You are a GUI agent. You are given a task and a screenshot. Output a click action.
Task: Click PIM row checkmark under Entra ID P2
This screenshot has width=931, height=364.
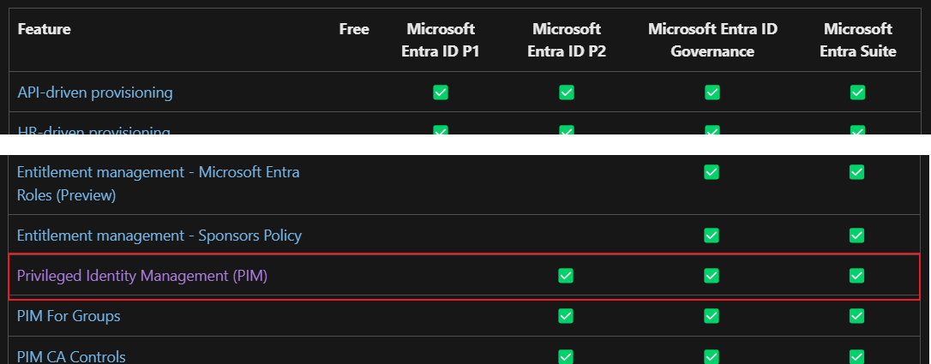pos(566,276)
